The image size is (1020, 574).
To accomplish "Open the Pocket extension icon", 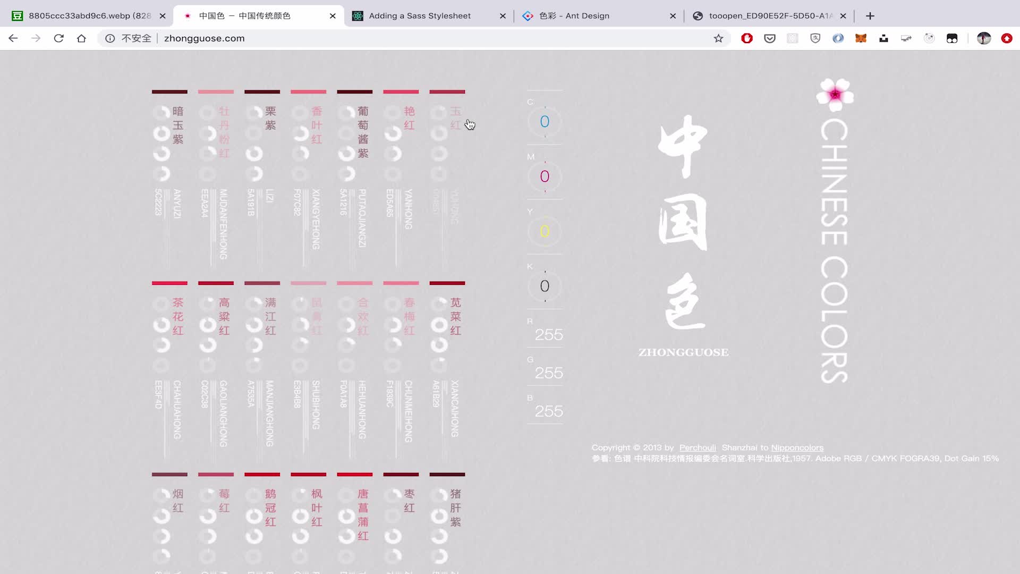I will coord(770,38).
